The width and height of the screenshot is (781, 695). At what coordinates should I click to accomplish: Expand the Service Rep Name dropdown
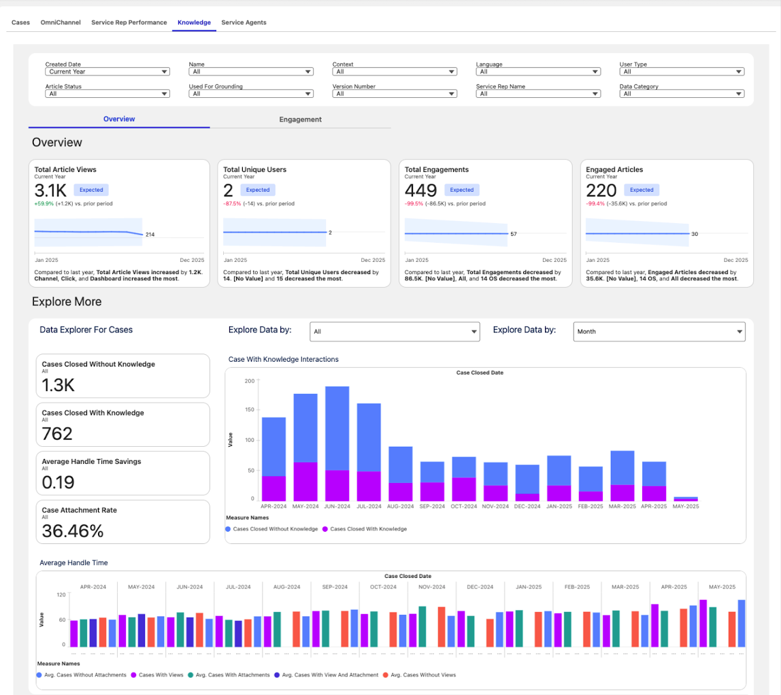tap(537, 94)
